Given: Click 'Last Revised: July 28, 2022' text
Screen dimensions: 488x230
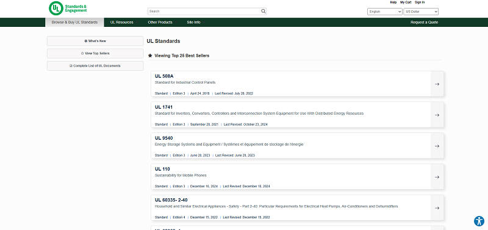Looking at the screenshot, I should tap(234, 93).
